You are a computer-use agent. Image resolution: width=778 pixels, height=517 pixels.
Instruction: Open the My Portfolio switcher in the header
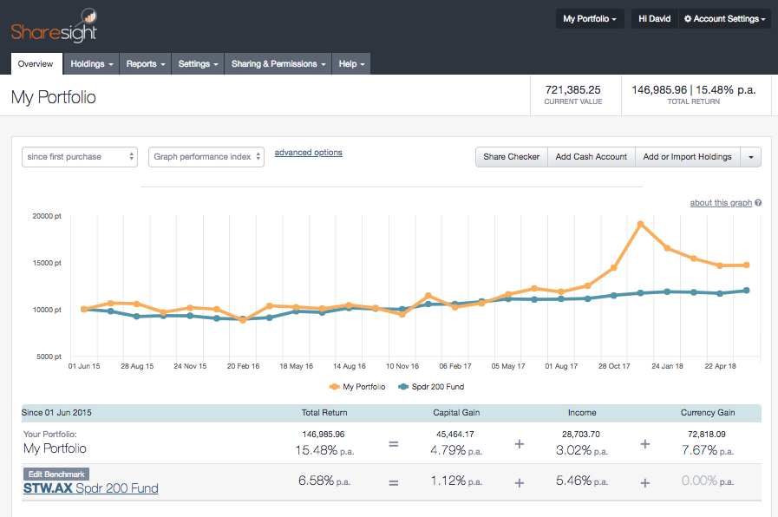(x=590, y=19)
